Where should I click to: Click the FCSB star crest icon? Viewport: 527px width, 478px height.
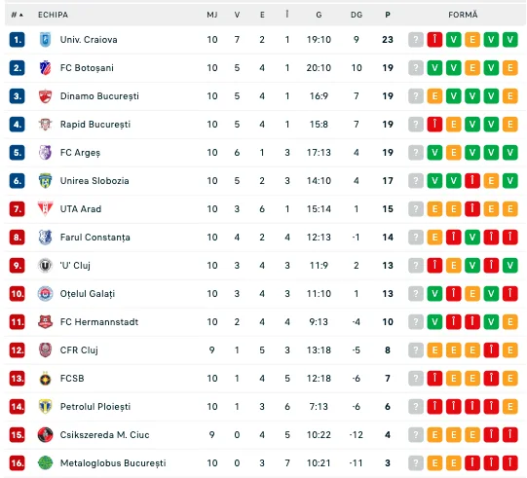point(45,379)
